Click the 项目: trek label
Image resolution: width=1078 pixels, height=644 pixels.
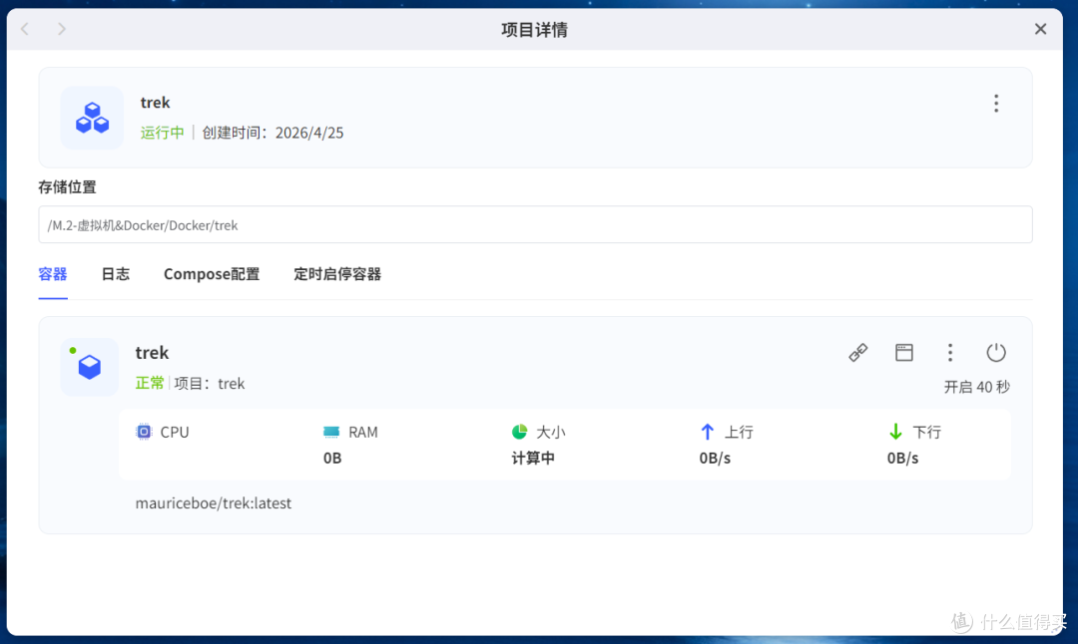click(x=210, y=383)
